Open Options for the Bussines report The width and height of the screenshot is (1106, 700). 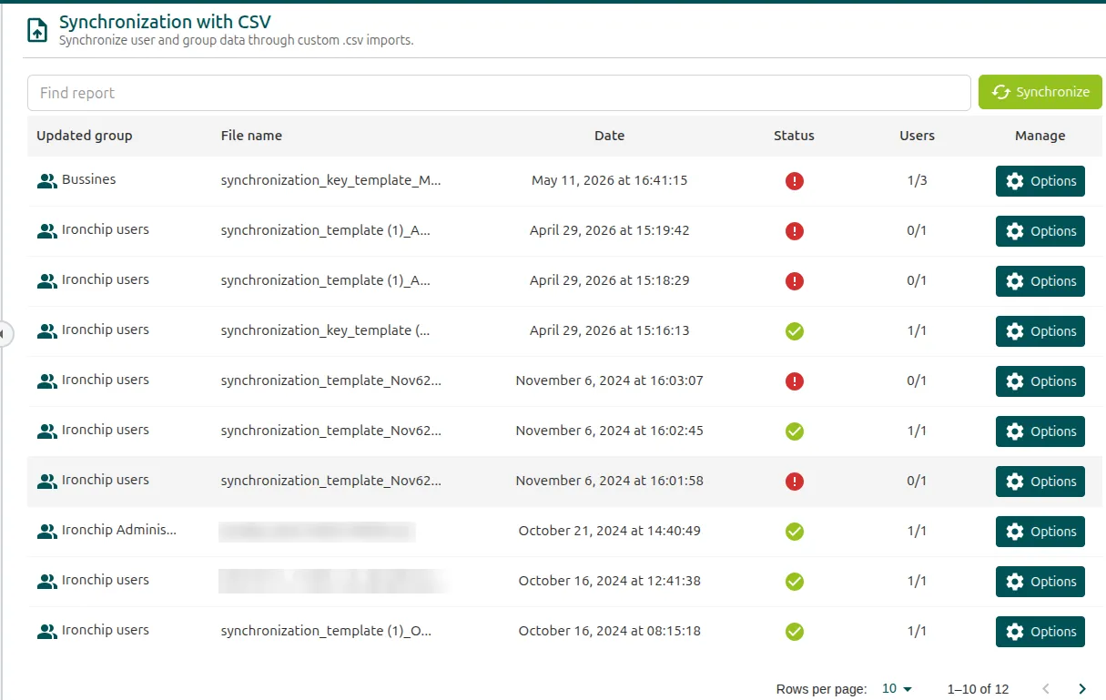[x=1040, y=181]
